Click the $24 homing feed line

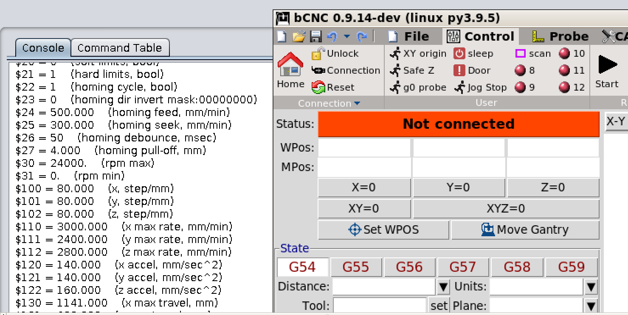123,113
